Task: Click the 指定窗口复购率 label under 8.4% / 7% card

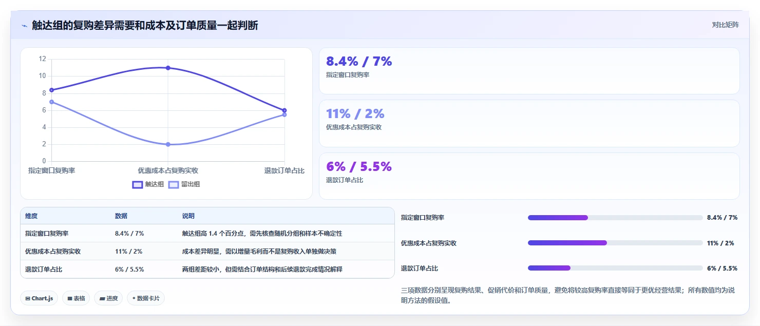Action: pyautogui.click(x=348, y=75)
